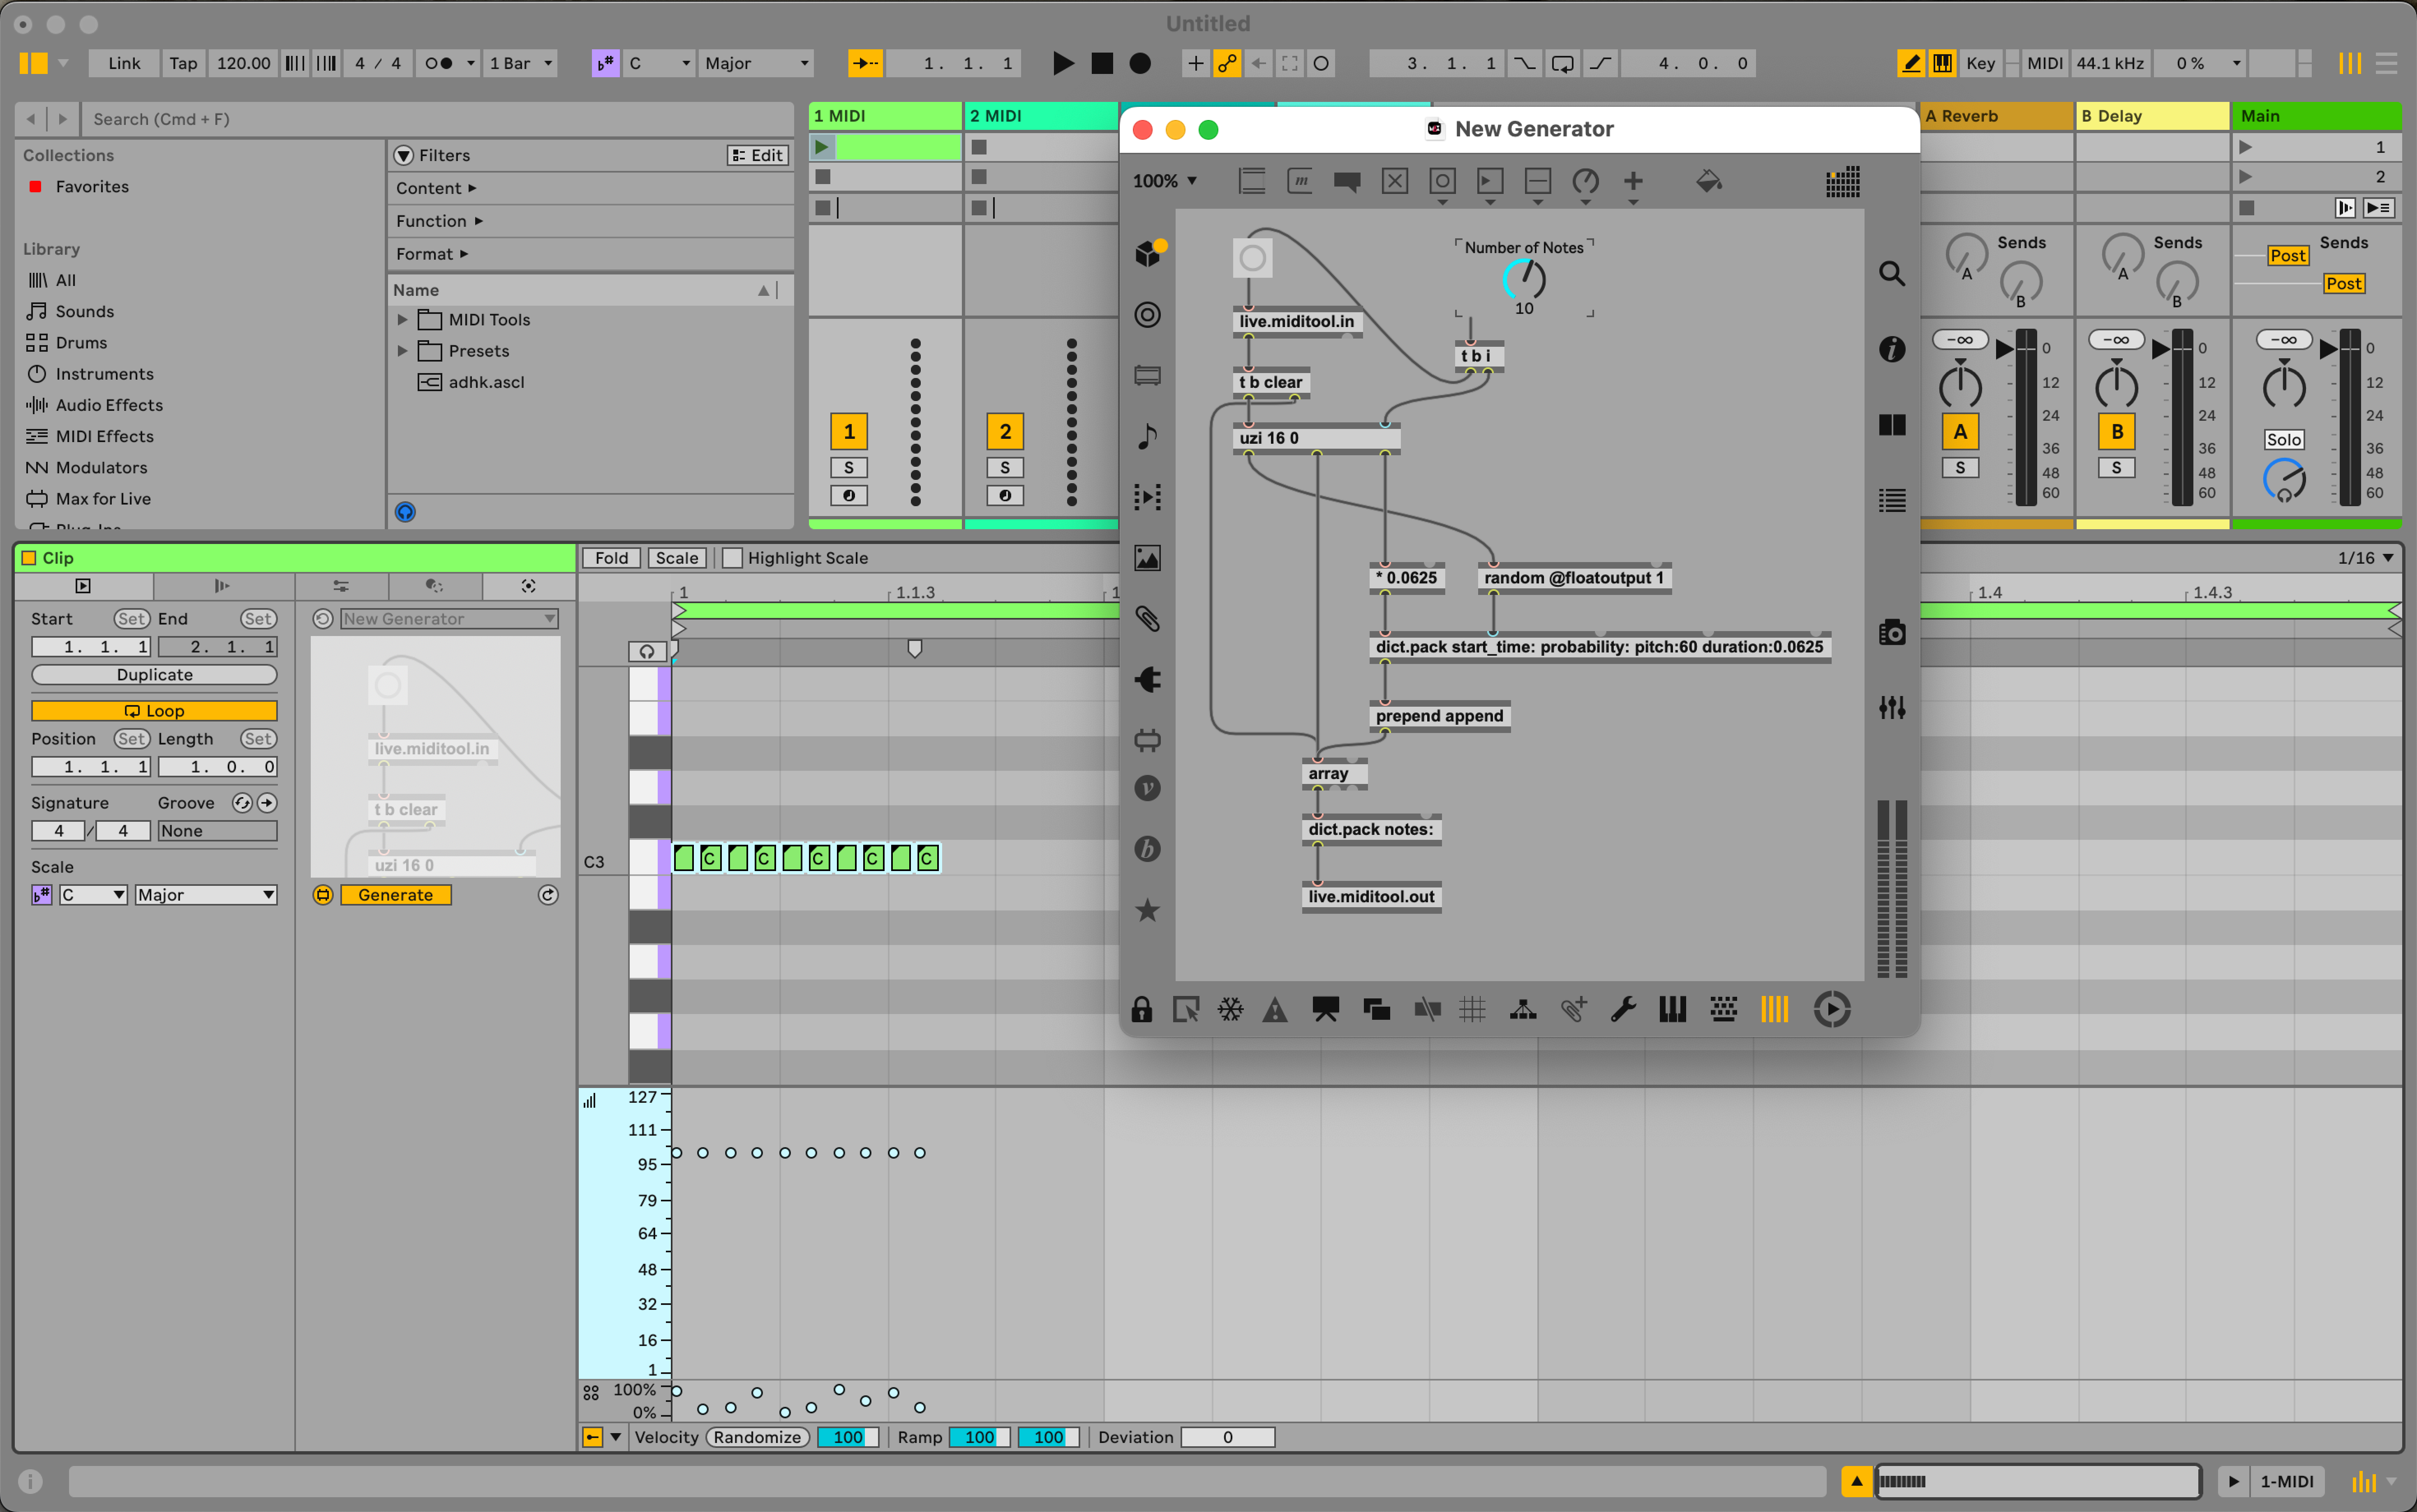Toggle track 2 activator button
This screenshot has height=1512, width=2417.
coord(1005,431)
